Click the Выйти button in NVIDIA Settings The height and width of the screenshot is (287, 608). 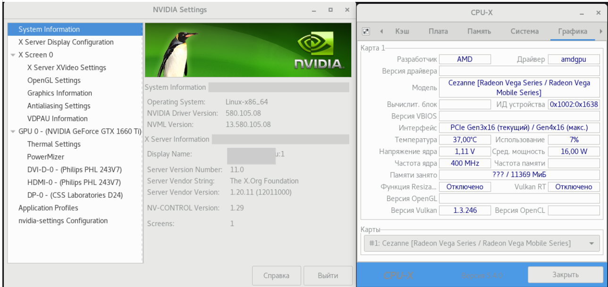[x=328, y=275]
